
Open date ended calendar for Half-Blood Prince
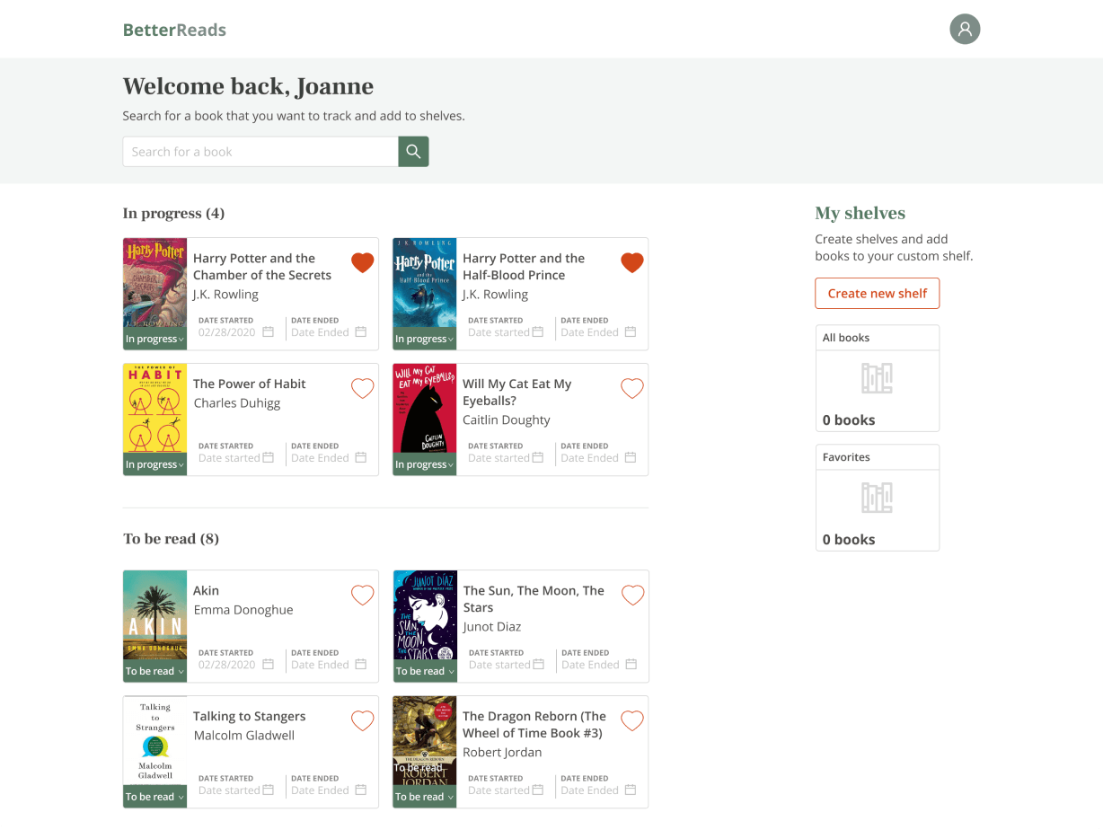click(x=631, y=332)
